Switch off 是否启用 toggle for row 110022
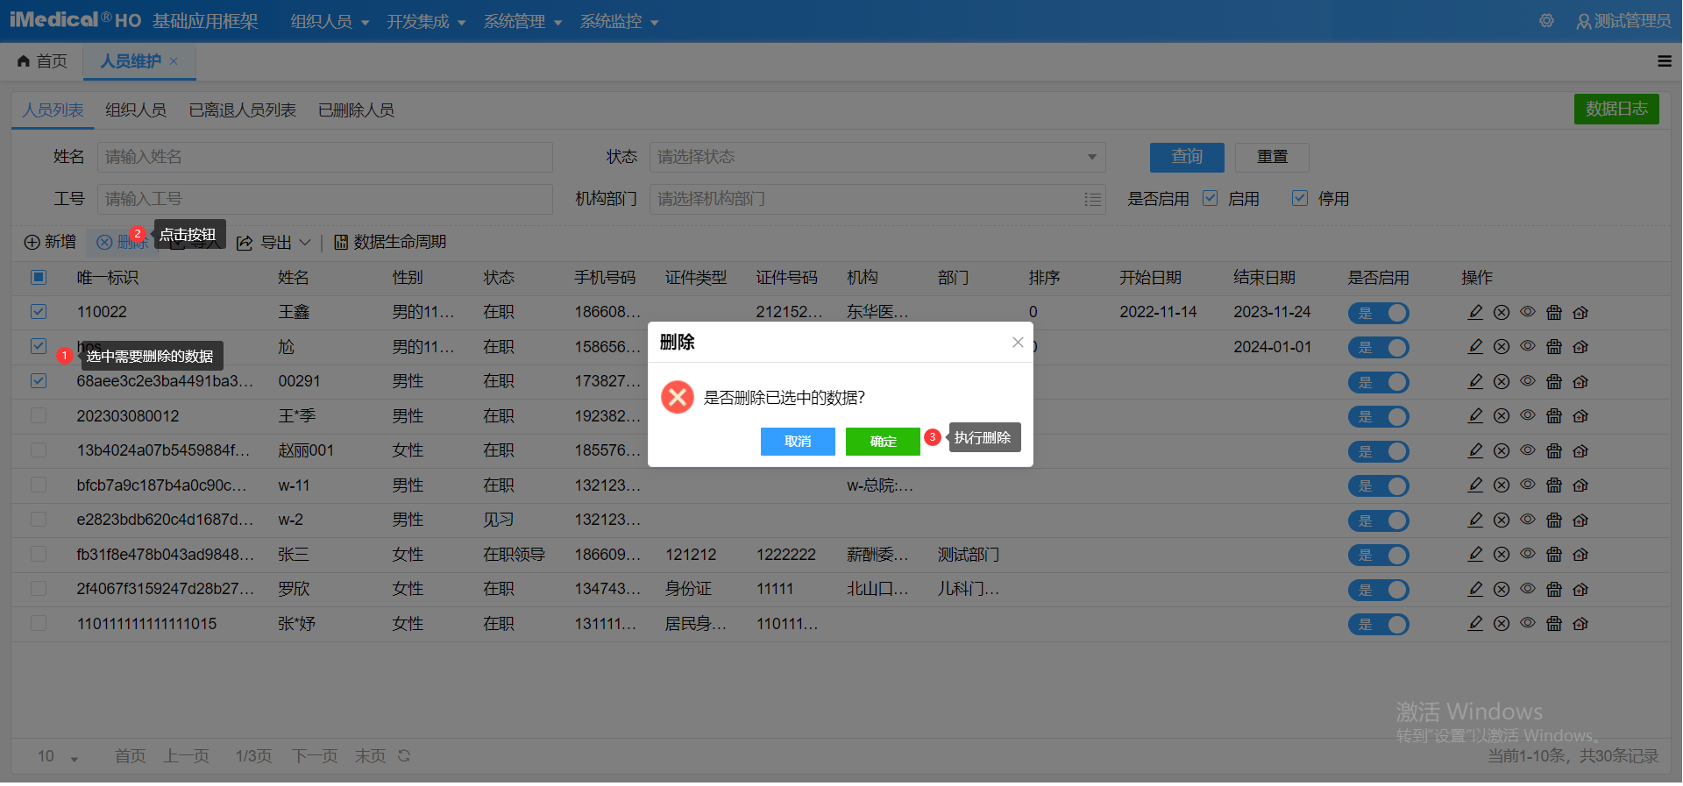1683x786 pixels. tap(1379, 313)
